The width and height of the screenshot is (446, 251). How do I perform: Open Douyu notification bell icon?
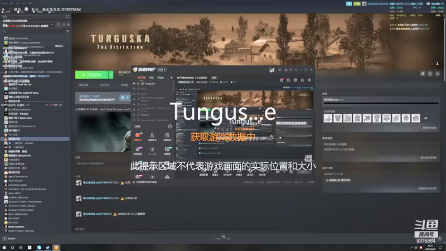point(302,80)
